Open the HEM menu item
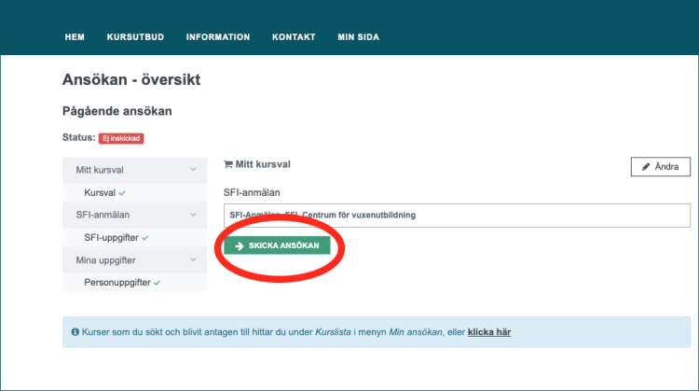This screenshot has width=699, height=391. [75, 37]
